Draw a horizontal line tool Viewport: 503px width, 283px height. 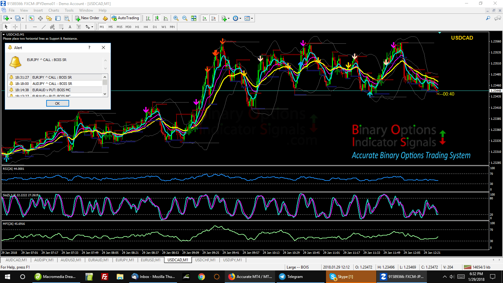[x=35, y=27]
